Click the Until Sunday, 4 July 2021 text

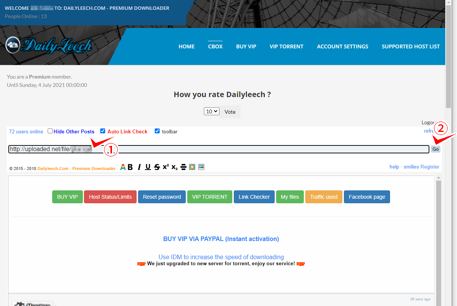click(47, 85)
